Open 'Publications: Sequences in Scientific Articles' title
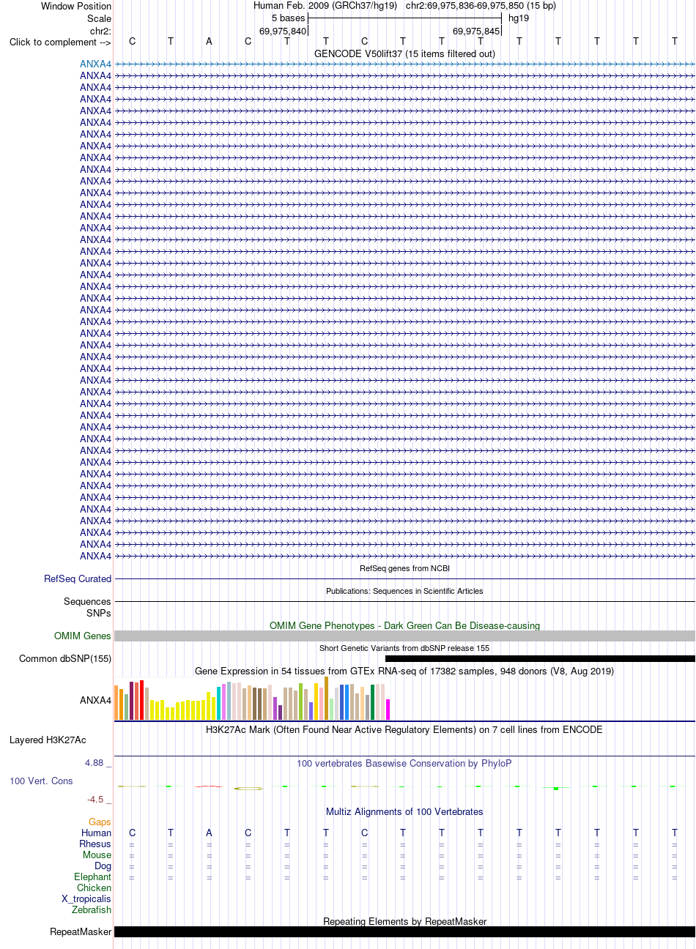The height and width of the screenshot is (949, 696). click(x=404, y=591)
